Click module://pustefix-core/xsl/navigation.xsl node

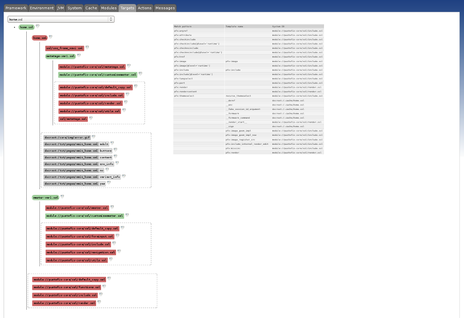81,252
